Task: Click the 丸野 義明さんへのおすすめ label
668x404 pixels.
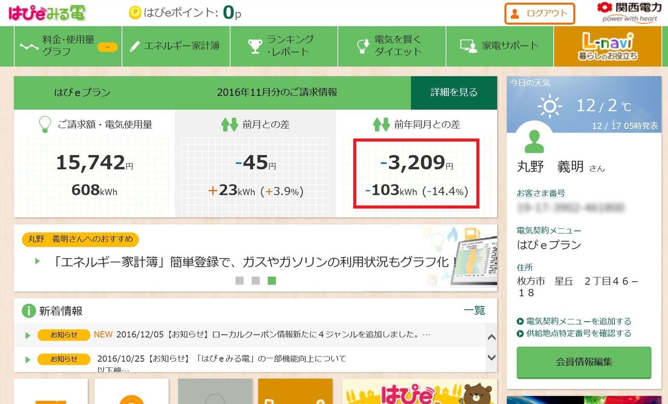Action: click(x=80, y=240)
